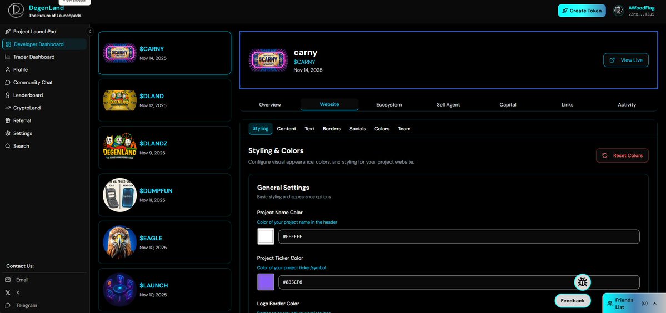This screenshot has height=313, width=666.
Task: Click the #FFFFFF hex input field
Action: [459, 236]
